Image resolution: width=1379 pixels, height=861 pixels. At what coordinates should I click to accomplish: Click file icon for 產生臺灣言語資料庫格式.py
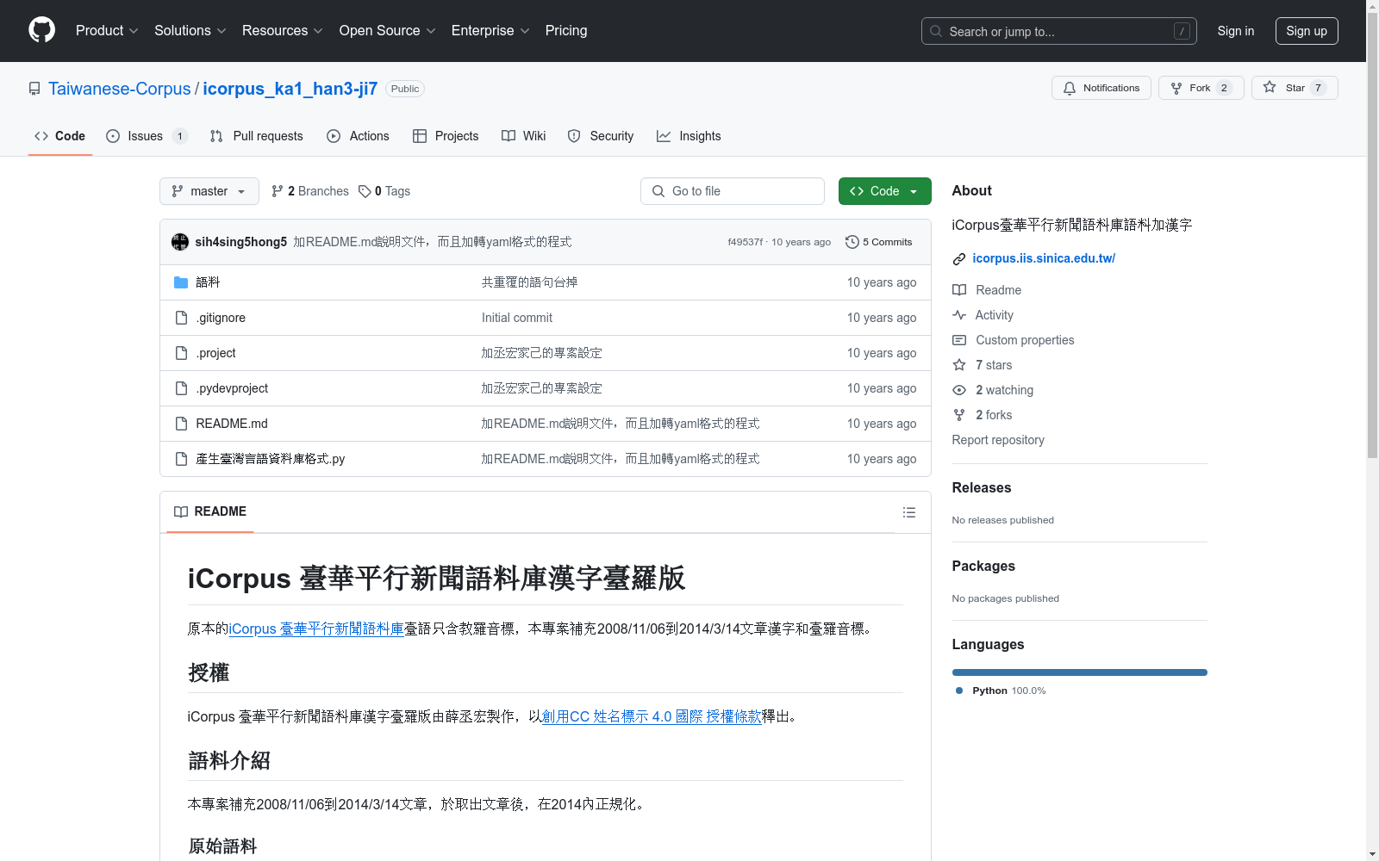181,459
